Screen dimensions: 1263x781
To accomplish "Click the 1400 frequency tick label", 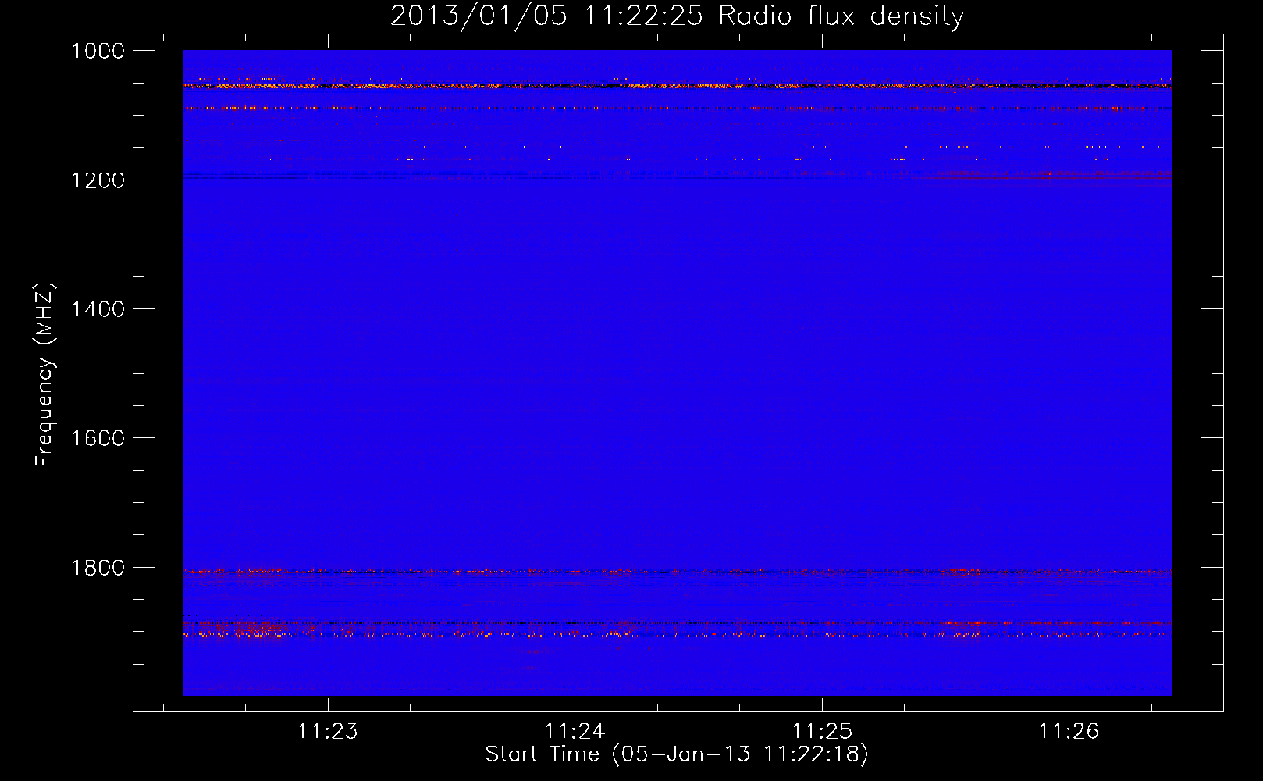I will (x=98, y=309).
